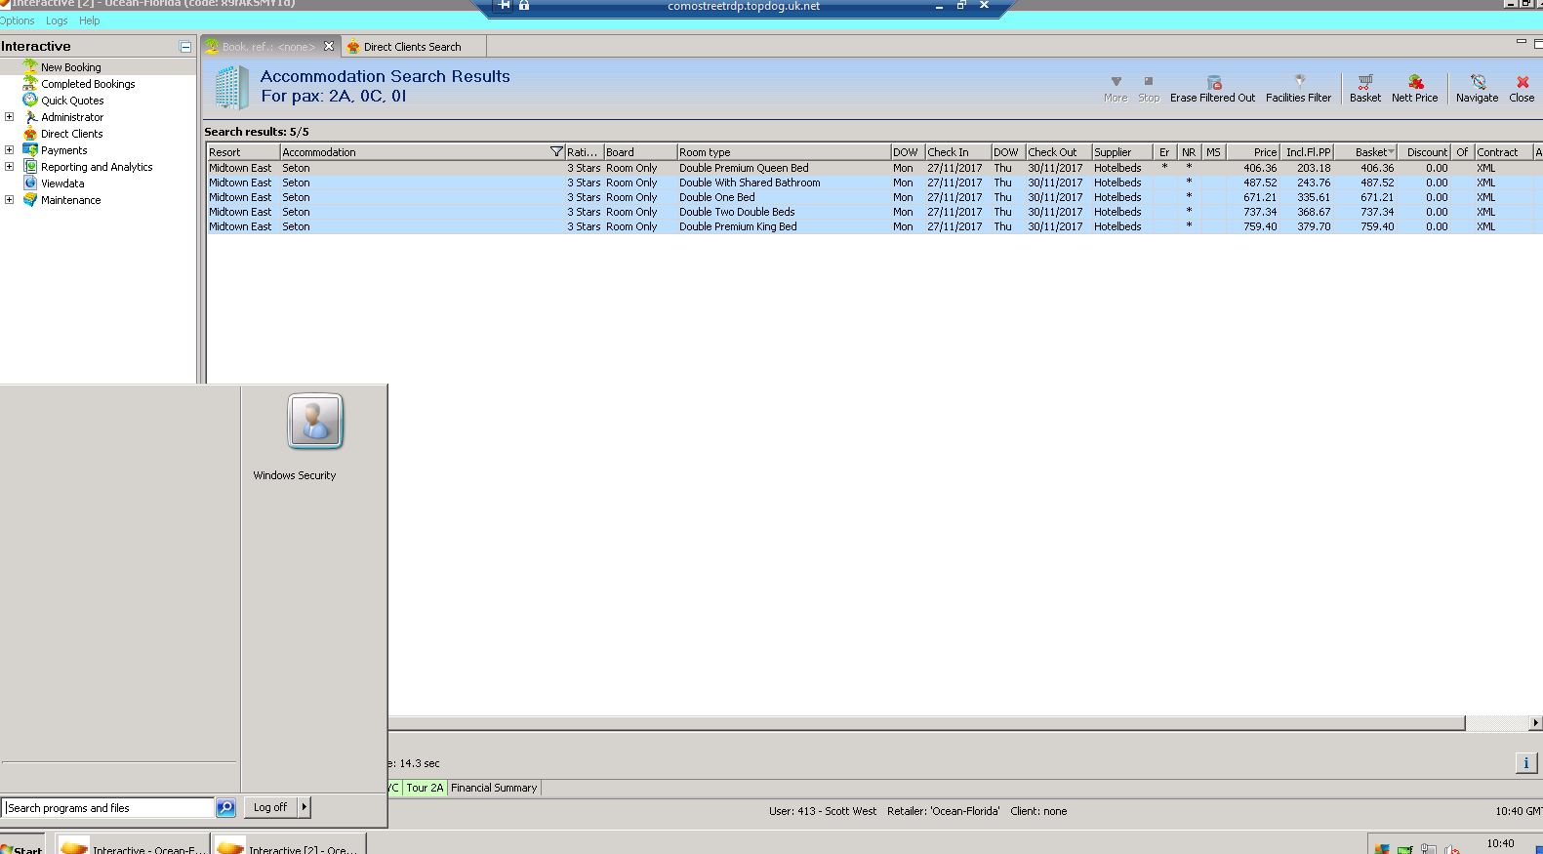The width and height of the screenshot is (1543, 854).
Task: Click the Navigate compass icon
Action: click(1478, 82)
